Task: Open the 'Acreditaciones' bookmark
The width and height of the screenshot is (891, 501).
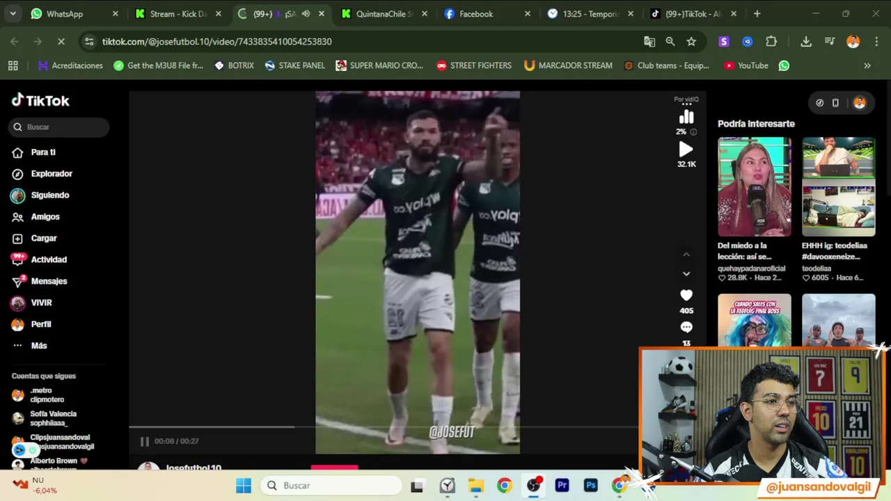Action: coord(70,65)
